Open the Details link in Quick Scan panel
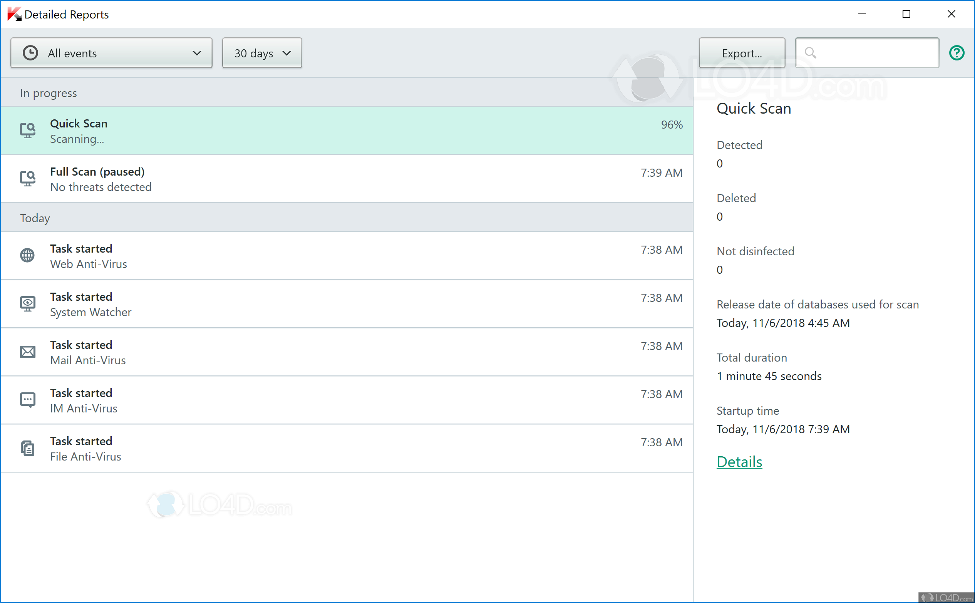Image resolution: width=975 pixels, height=603 pixels. pyautogui.click(x=739, y=462)
